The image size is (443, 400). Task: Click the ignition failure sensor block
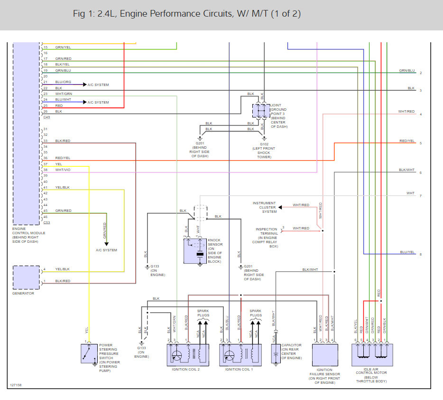(325, 355)
